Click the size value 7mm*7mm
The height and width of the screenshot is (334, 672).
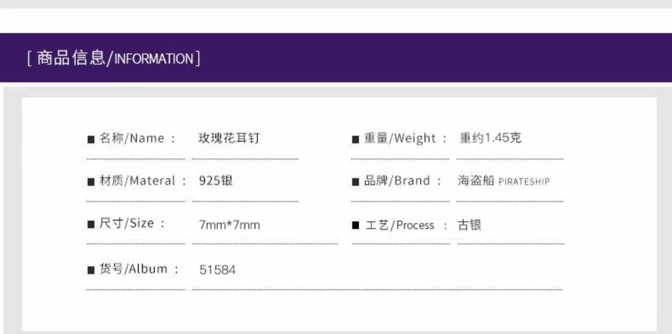click(x=229, y=224)
